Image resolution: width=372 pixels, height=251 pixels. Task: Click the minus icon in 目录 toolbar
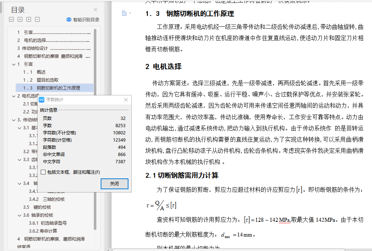pos(37,20)
